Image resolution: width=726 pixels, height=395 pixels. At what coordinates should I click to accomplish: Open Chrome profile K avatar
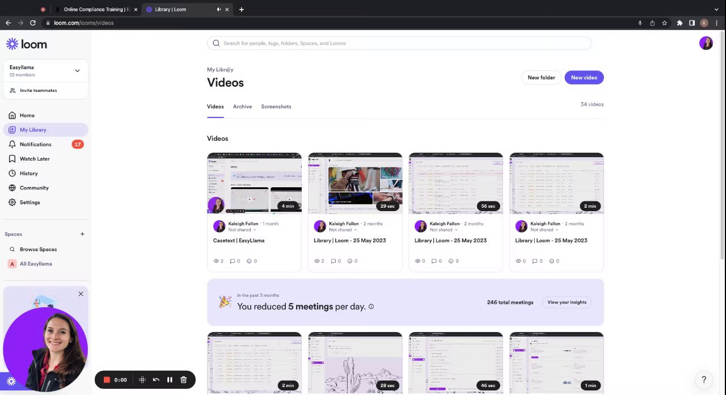click(x=704, y=23)
